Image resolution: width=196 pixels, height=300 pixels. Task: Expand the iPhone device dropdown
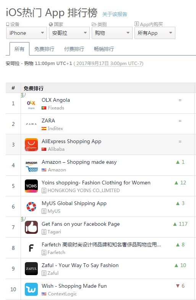pos(27,33)
